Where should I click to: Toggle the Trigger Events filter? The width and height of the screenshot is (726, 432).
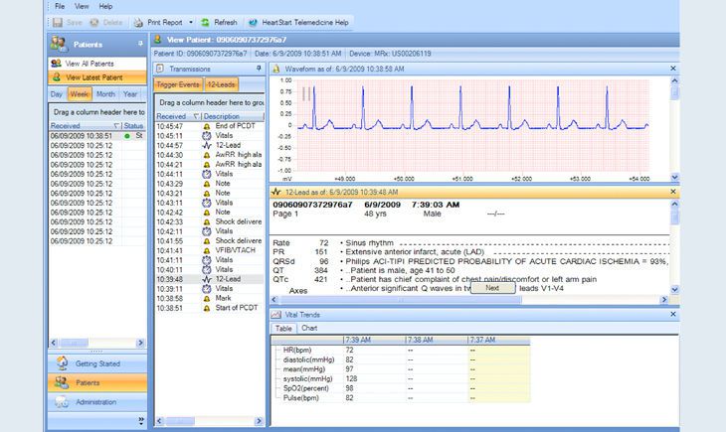[178, 85]
